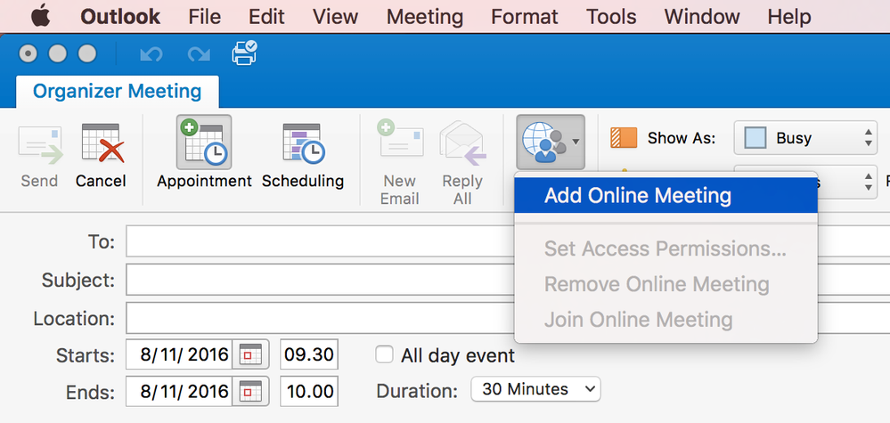The height and width of the screenshot is (423, 890).
Task: Click the Show As status icon
Action: pyautogui.click(x=624, y=138)
